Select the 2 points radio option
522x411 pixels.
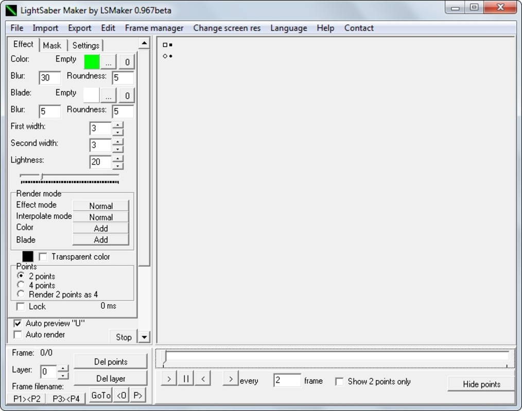pyautogui.click(x=21, y=276)
